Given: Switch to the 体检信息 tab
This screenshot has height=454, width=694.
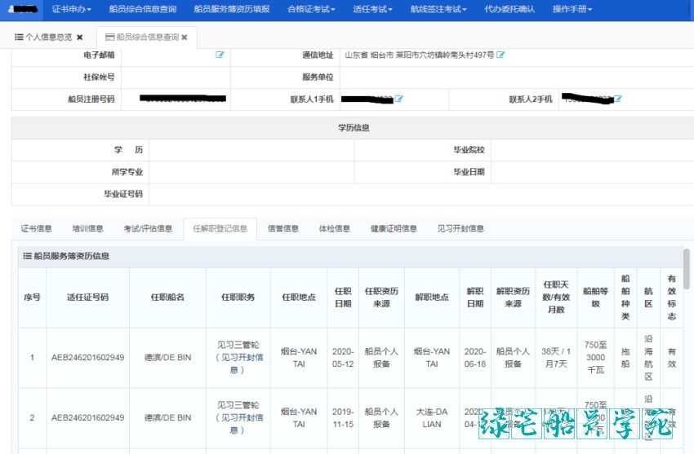Looking at the screenshot, I should click(x=335, y=228).
